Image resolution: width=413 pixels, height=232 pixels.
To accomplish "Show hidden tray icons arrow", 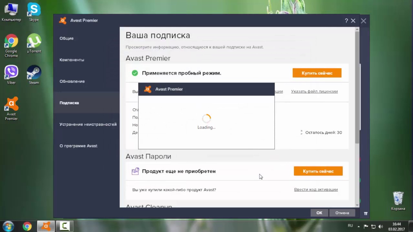I will 359,227.
